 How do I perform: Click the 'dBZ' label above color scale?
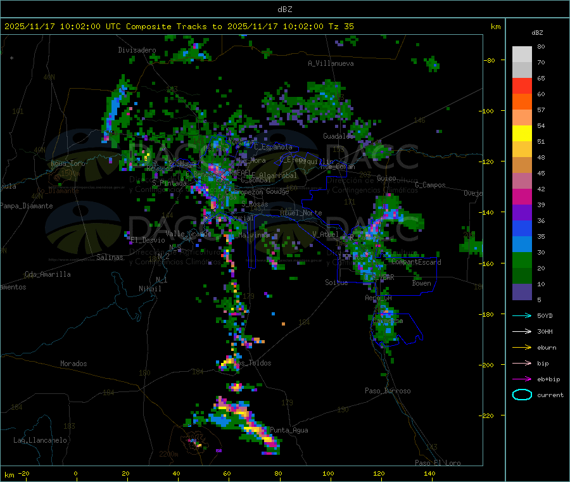click(537, 33)
